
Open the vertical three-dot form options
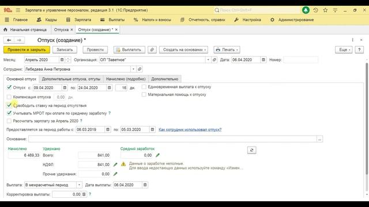tap(352, 40)
